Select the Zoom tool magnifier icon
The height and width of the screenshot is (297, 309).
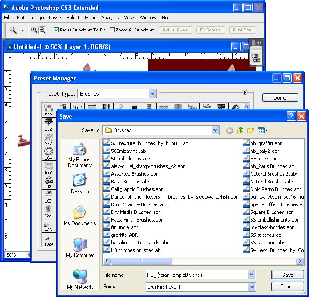tap(13, 30)
